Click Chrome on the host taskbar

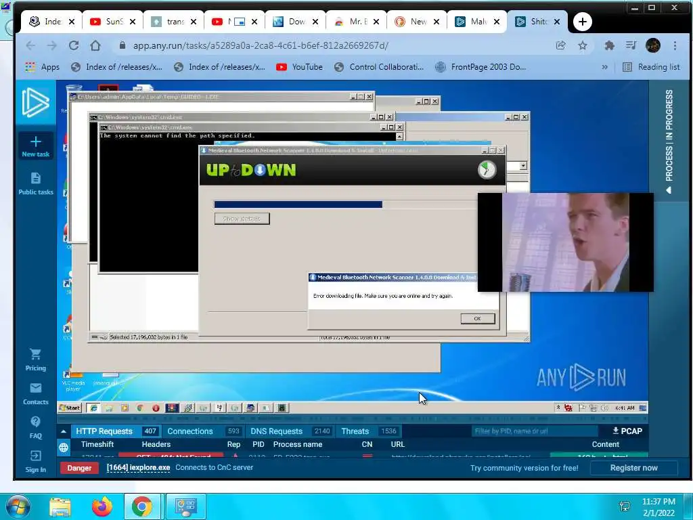(142, 506)
